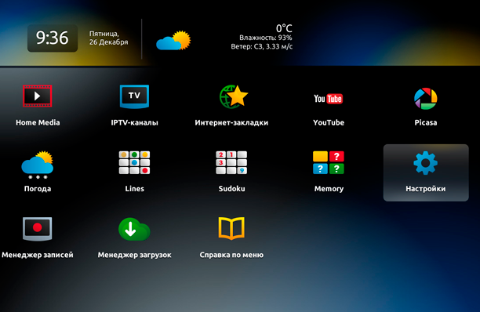Click the Picasa label text

426,122
